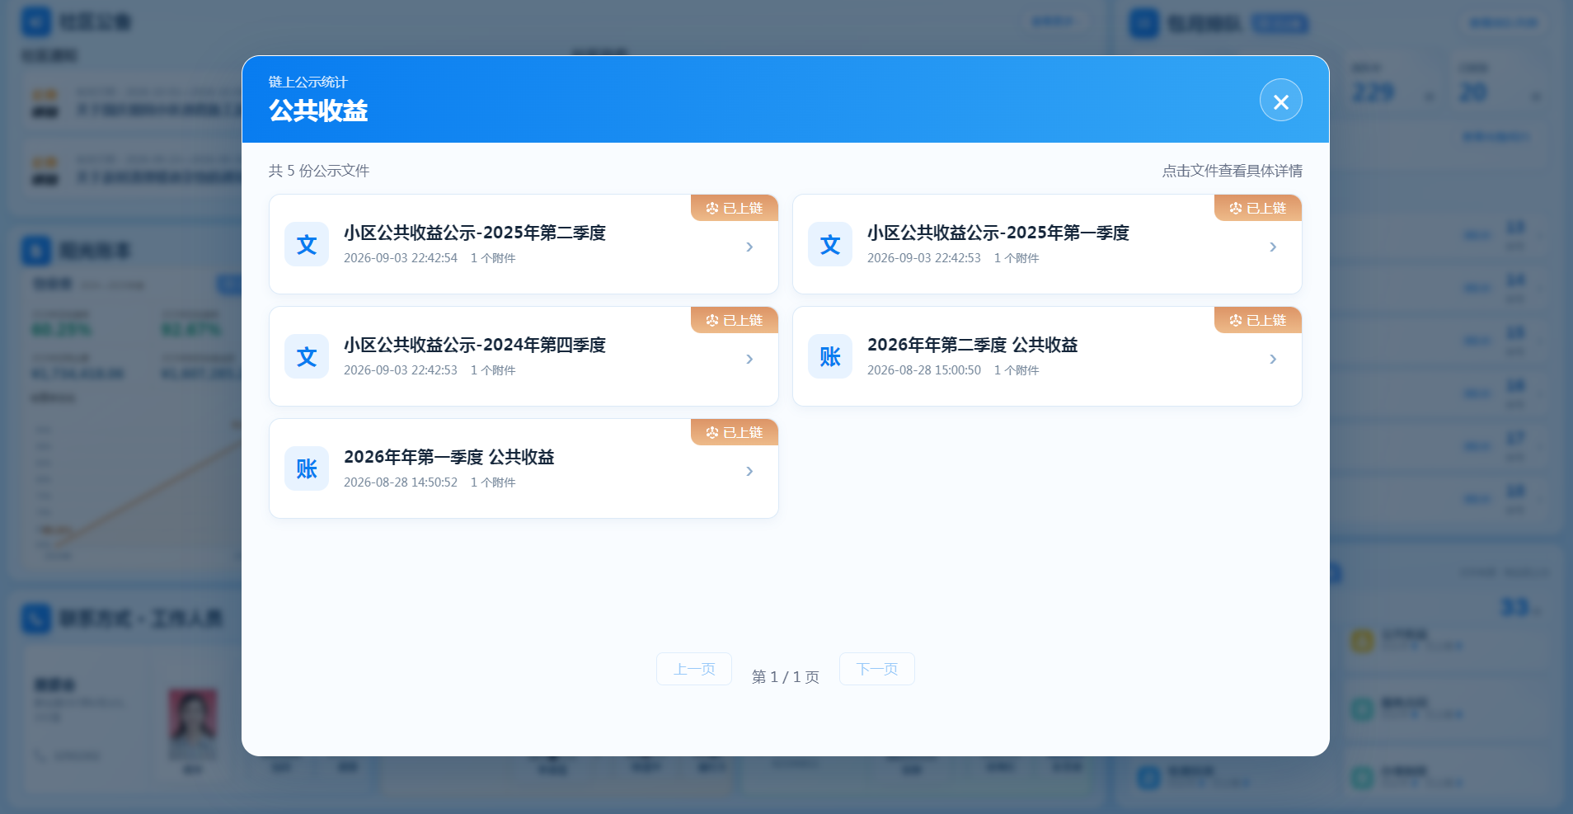1573x814 pixels.
Task: Open file 小区公共收益公示-2025年第一季度
Action: (1047, 244)
